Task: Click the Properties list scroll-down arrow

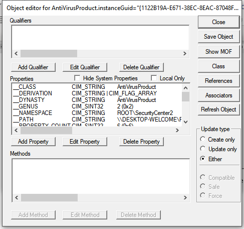Action: pyautogui.click(x=185, y=122)
